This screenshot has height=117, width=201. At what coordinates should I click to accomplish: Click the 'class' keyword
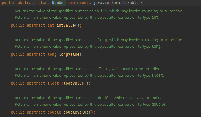click(44, 3)
